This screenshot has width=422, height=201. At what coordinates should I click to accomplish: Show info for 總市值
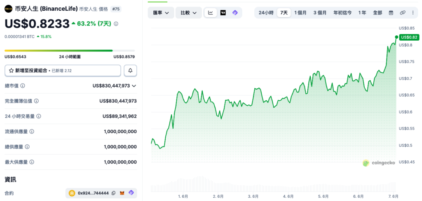pos(23,86)
